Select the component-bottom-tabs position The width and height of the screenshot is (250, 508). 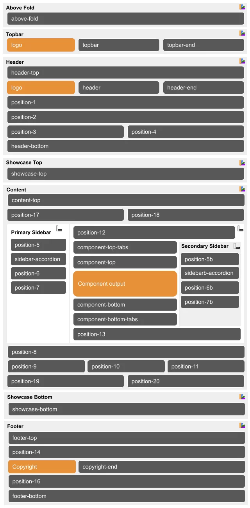125,319
